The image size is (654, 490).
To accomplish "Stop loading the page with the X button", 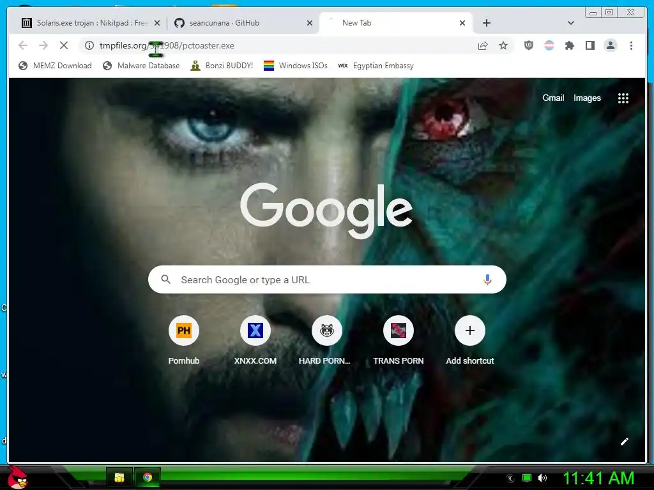I will (x=64, y=45).
